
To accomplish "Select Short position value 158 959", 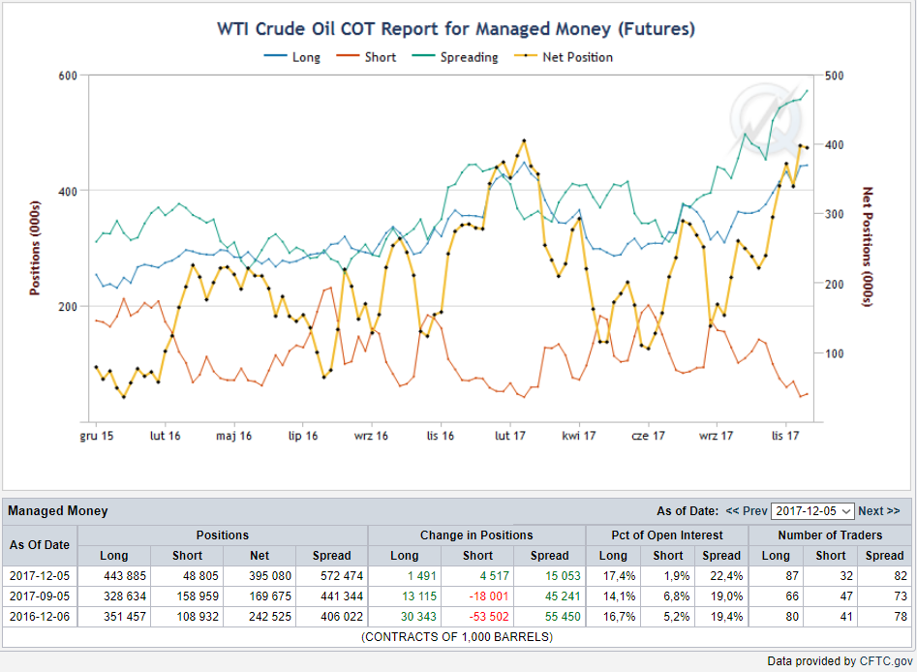I will pyautogui.click(x=198, y=596).
